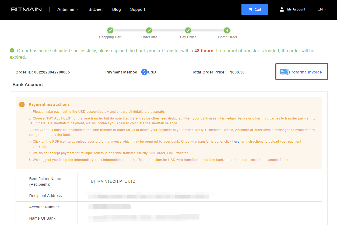
Task: Click the "here" upload instructions link
Action: coord(236,141)
